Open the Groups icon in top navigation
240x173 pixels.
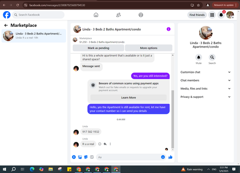[x=141, y=15]
